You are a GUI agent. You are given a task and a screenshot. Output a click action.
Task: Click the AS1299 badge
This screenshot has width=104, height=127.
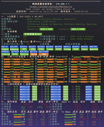14,47
